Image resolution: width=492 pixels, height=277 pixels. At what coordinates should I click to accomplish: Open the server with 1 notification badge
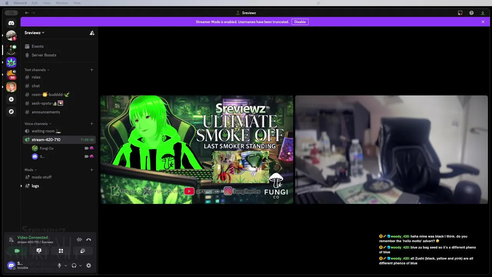click(11, 35)
